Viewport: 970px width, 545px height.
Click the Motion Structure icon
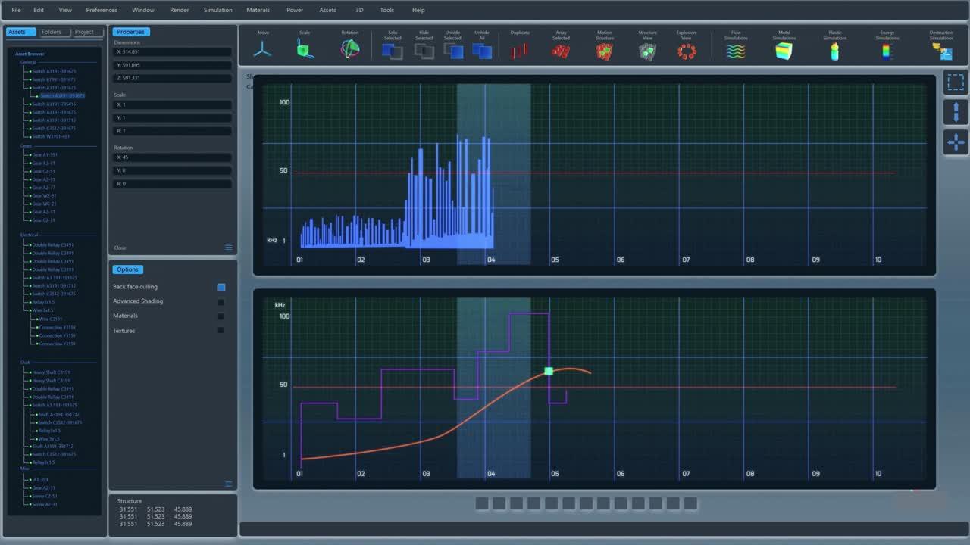(x=604, y=51)
